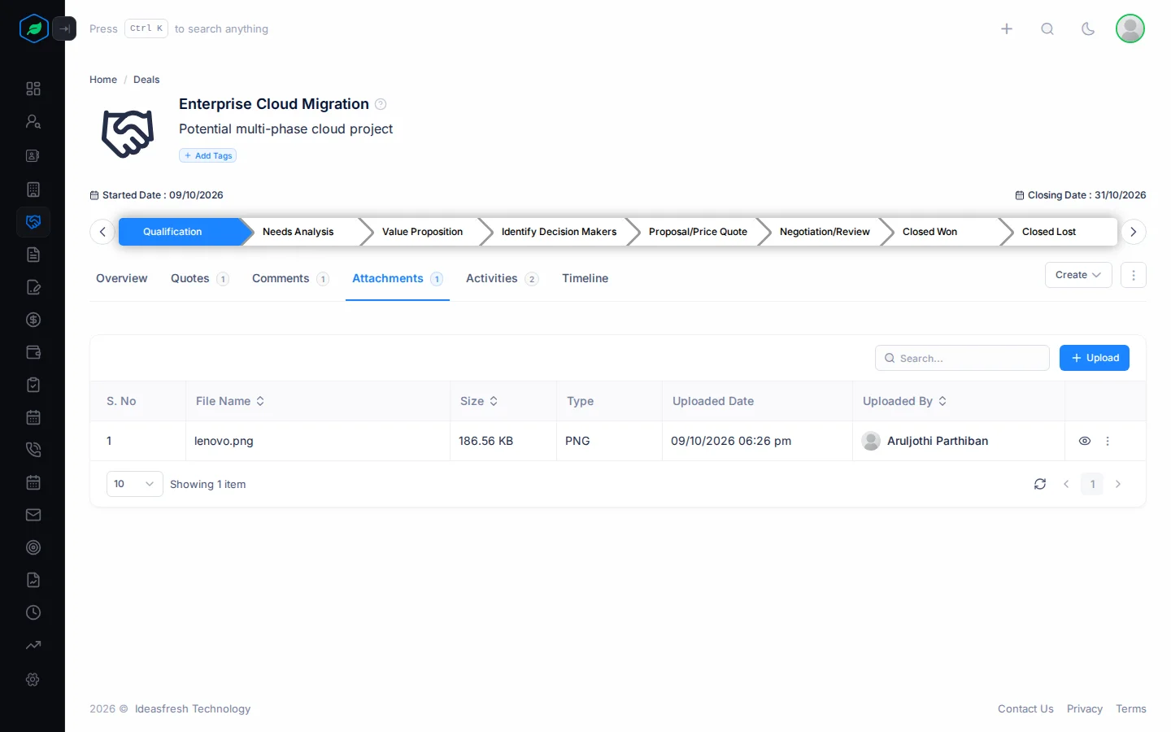
Task: Click the magnifier search icon in top bar
Action: [1047, 28]
